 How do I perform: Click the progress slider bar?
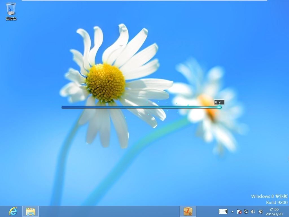coord(142,107)
